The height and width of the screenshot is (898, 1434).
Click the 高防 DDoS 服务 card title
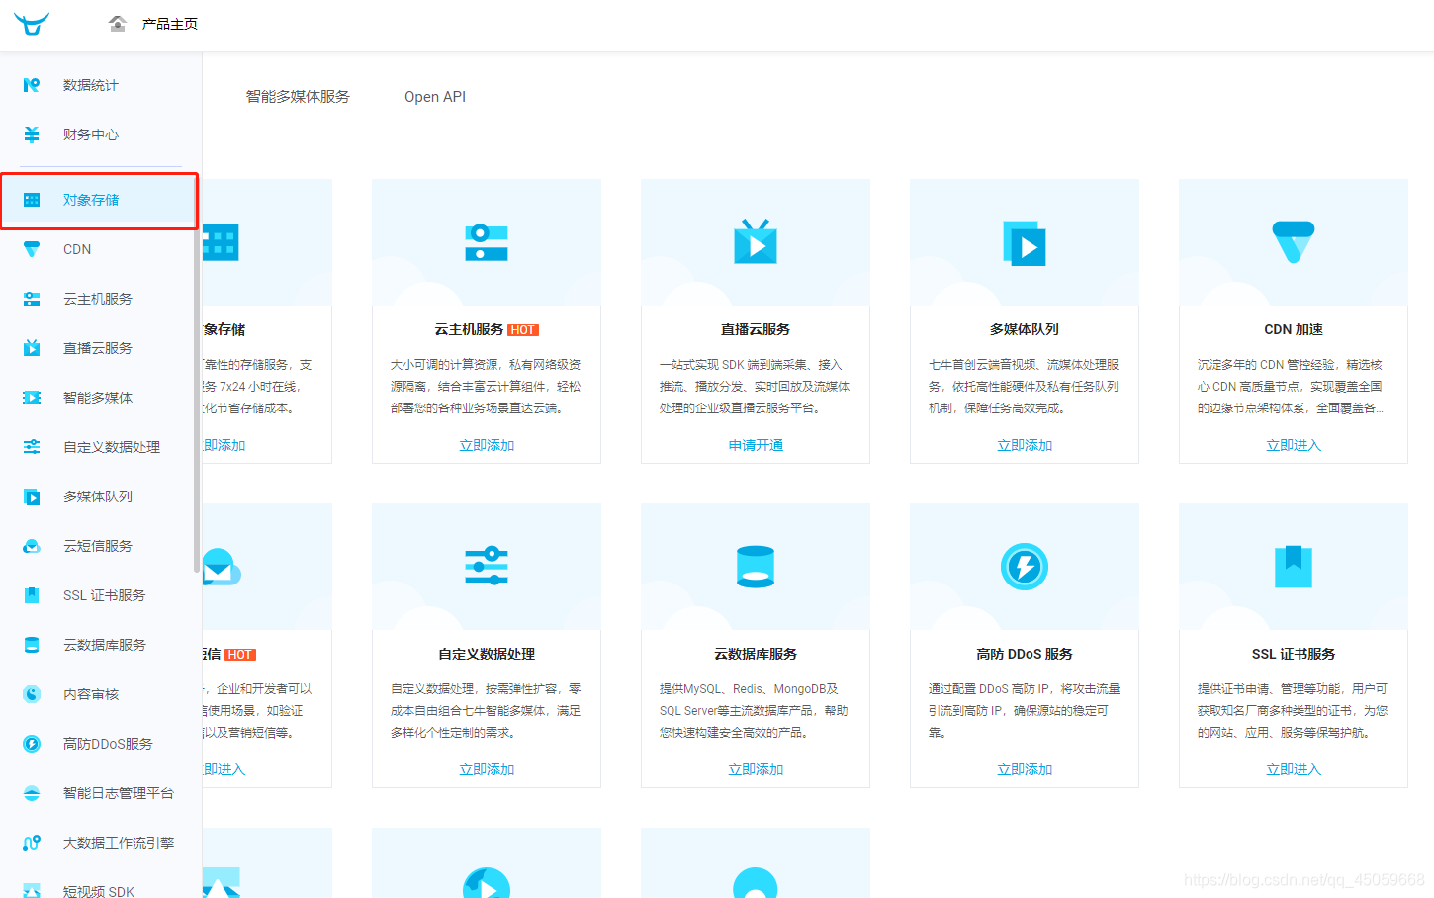[1025, 654]
